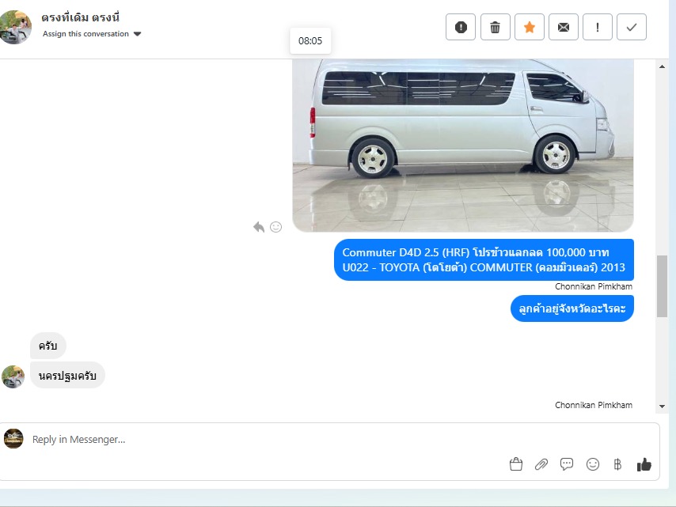Click the 08:05 timestamp label
This screenshot has height=507, width=676.
(310, 41)
